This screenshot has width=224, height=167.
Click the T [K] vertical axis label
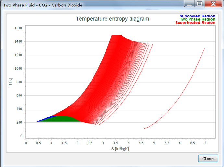(11, 82)
